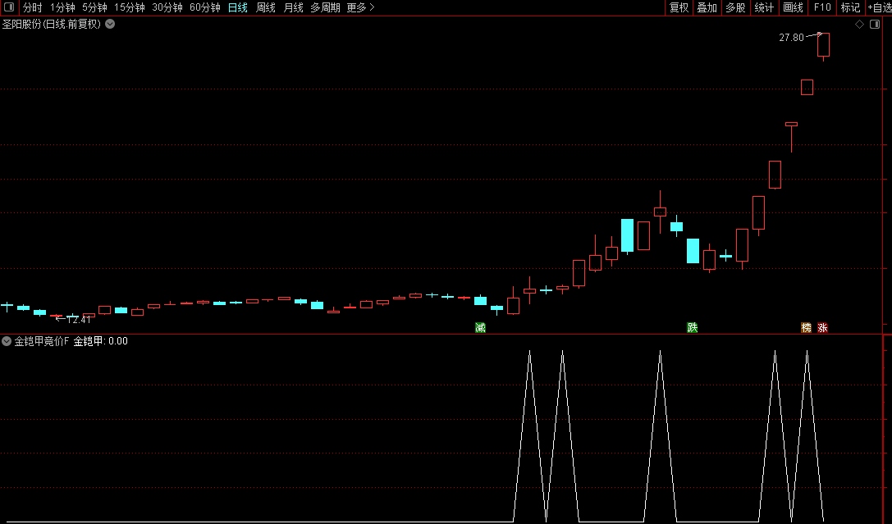Open the F10 company info
Screen dimensions: 892x524
822,8
